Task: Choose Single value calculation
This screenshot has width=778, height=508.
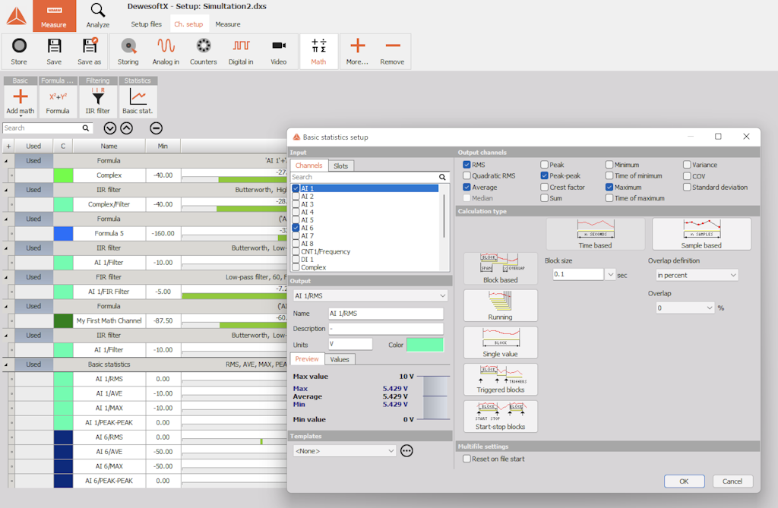Action: pyautogui.click(x=501, y=342)
